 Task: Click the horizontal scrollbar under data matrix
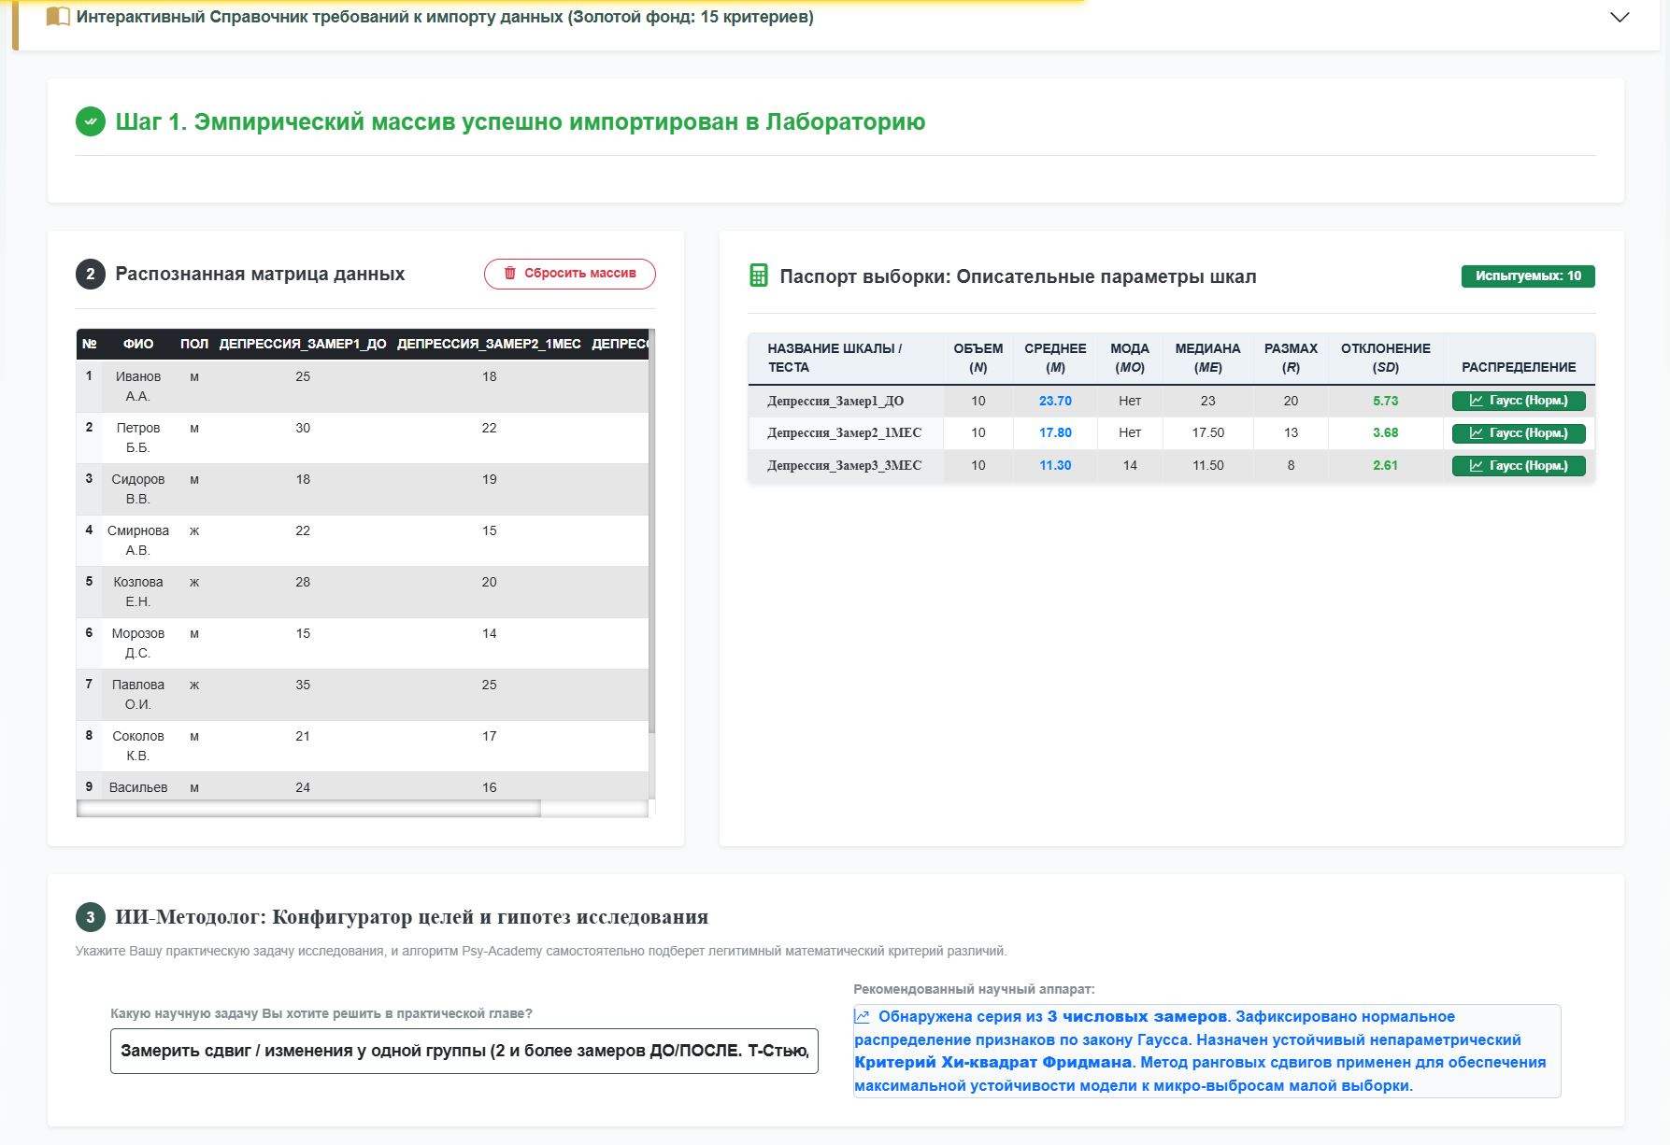[x=309, y=809]
